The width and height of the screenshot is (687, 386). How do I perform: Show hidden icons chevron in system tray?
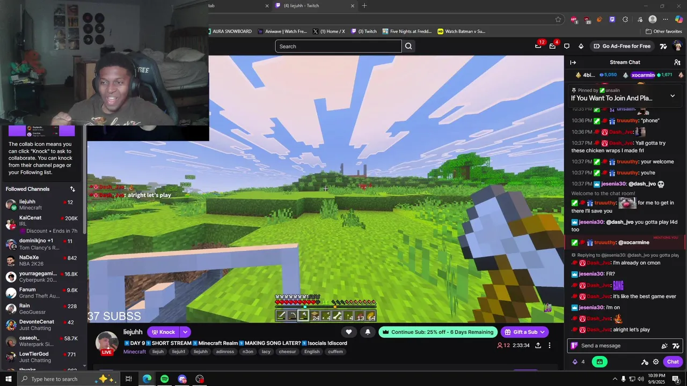click(x=615, y=379)
